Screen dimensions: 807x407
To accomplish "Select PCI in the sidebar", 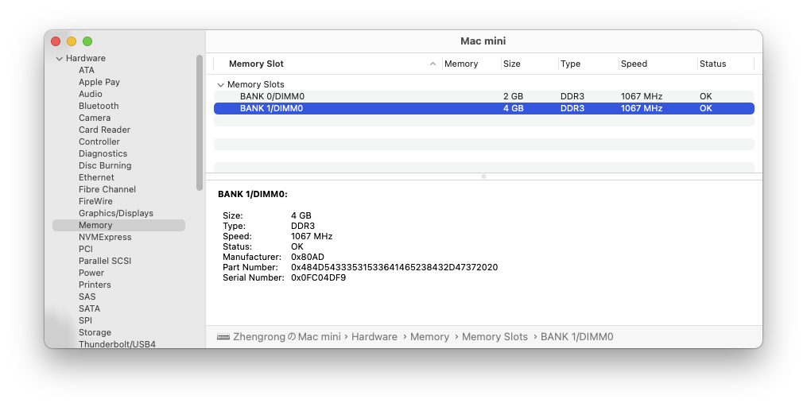I will pyautogui.click(x=85, y=249).
